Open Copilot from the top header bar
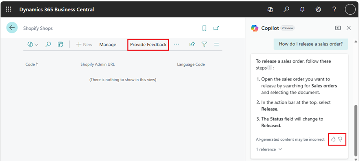The height and width of the screenshot is (161, 359). pyautogui.click(x=270, y=10)
